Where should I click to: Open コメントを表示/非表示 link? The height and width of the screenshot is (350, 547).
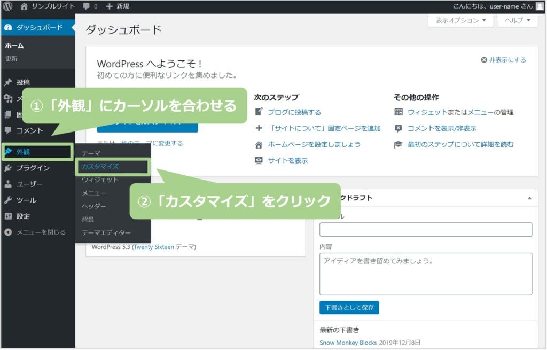point(442,128)
